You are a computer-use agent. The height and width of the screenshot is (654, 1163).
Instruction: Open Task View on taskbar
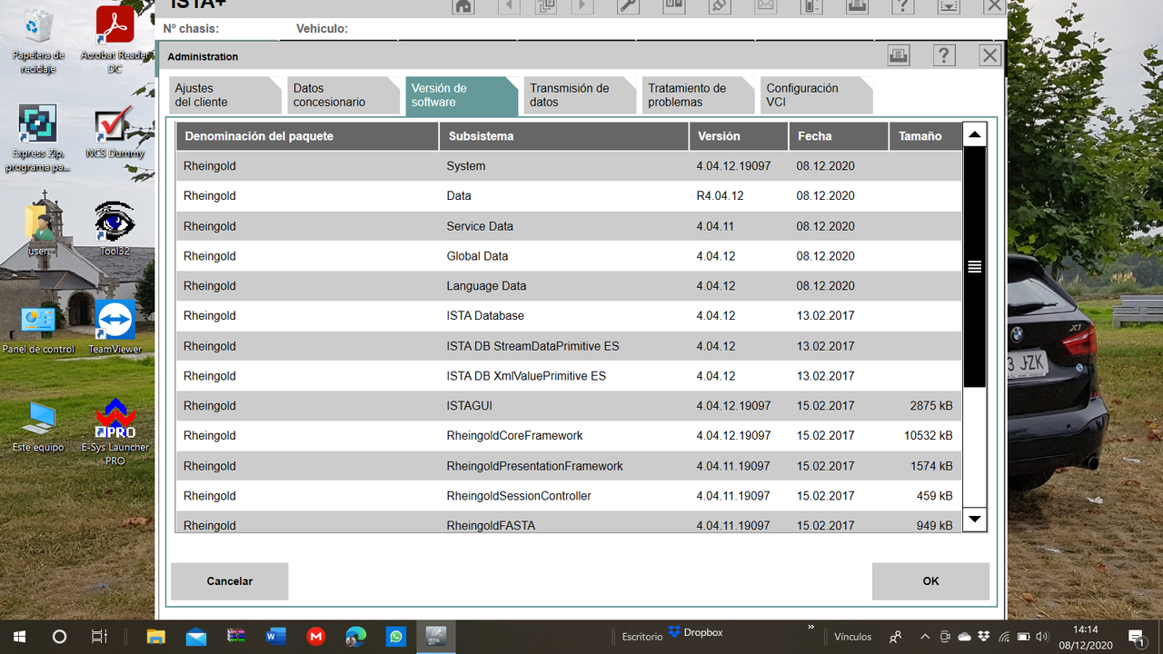click(100, 637)
